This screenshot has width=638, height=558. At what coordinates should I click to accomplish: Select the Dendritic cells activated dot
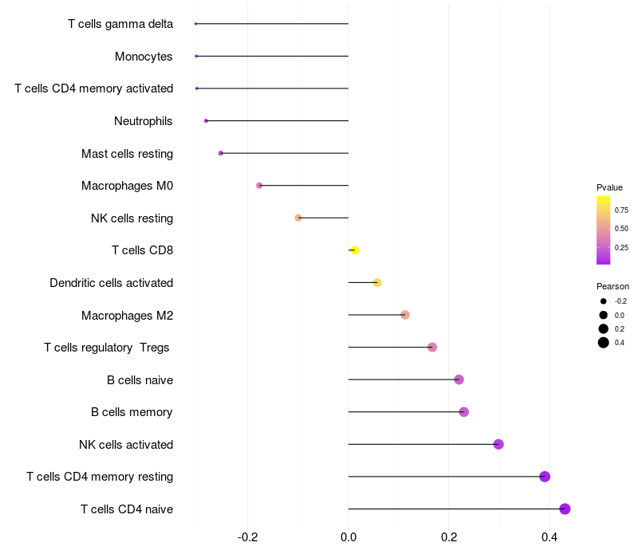tap(377, 282)
